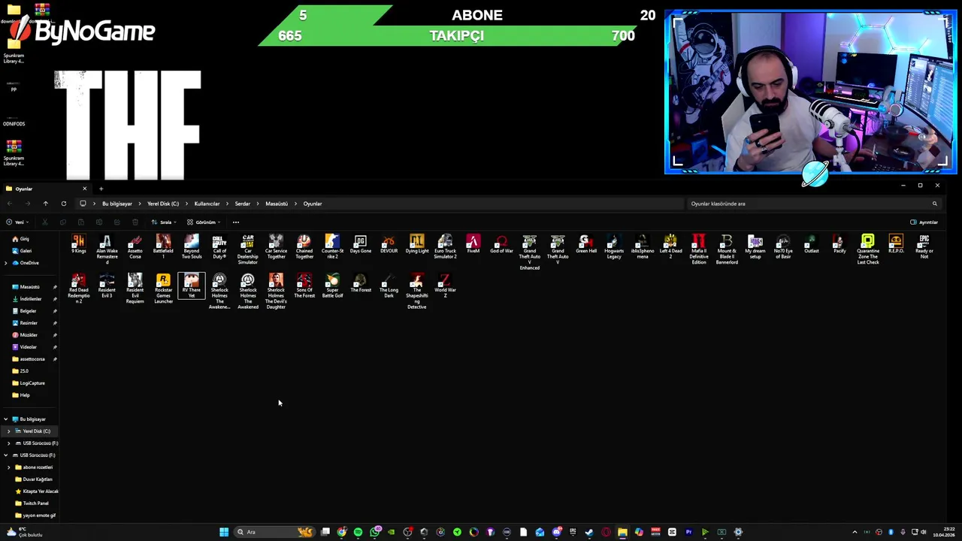Select the Chained Together shortcut
This screenshot has height=541, width=962.
304,246
